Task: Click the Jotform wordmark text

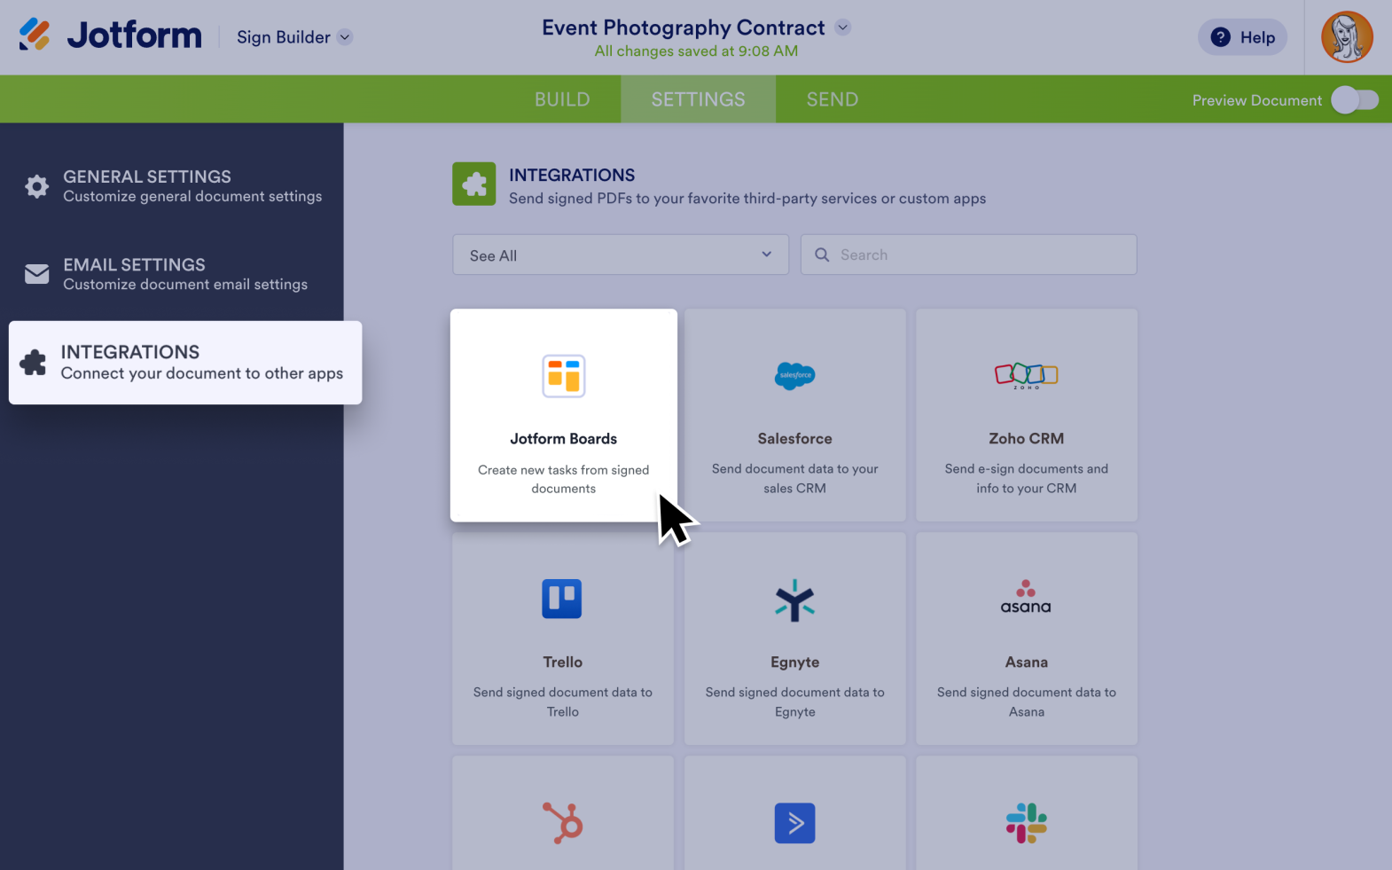Action: (x=135, y=35)
